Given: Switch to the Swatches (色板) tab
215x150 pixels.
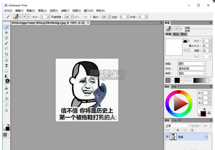Looking at the screenshot, I should [174, 87].
